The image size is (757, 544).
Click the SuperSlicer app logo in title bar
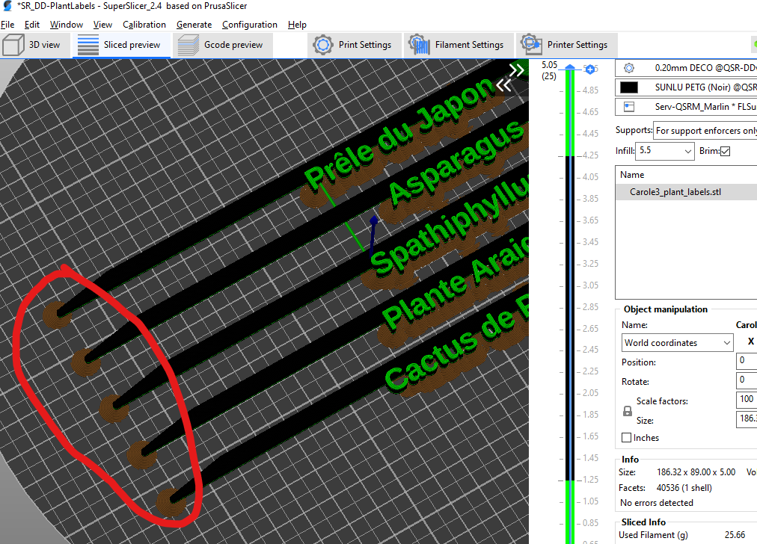point(7,6)
